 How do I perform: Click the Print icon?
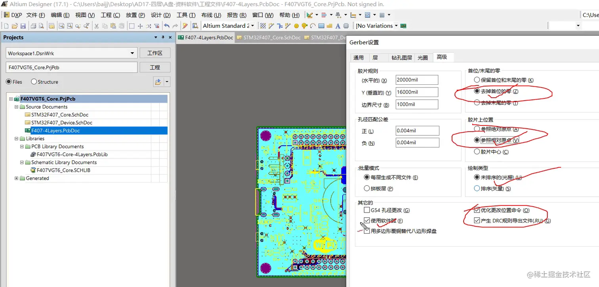(33, 26)
